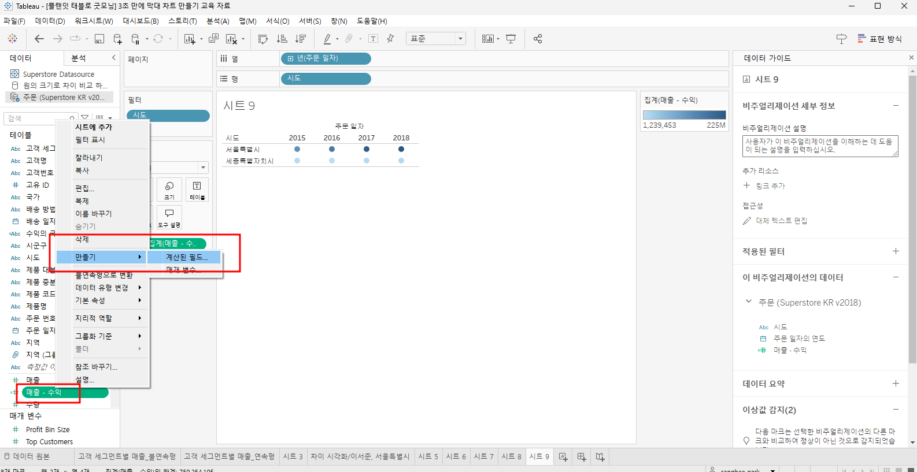917x472 pixels.
Task: Click the 도구 설명 (Tooltip) marks card button
Action: [x=169, y=217]
